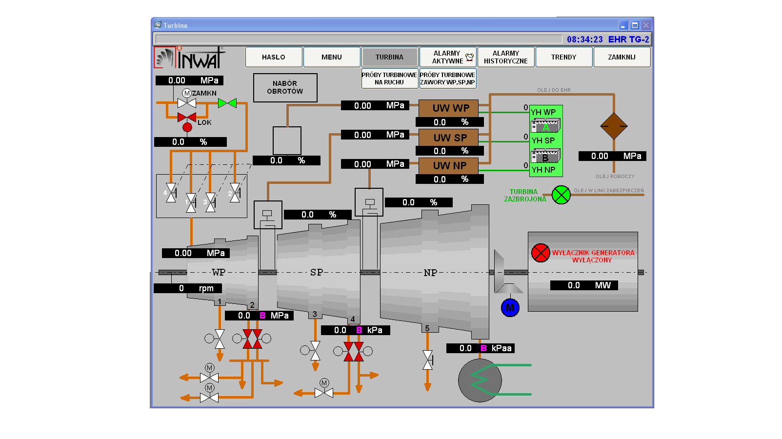The height and width of the screenshot is (439, 782).
Task: Open ALARMY HISTORYCZNE page
Action: (x=505, y=57)
